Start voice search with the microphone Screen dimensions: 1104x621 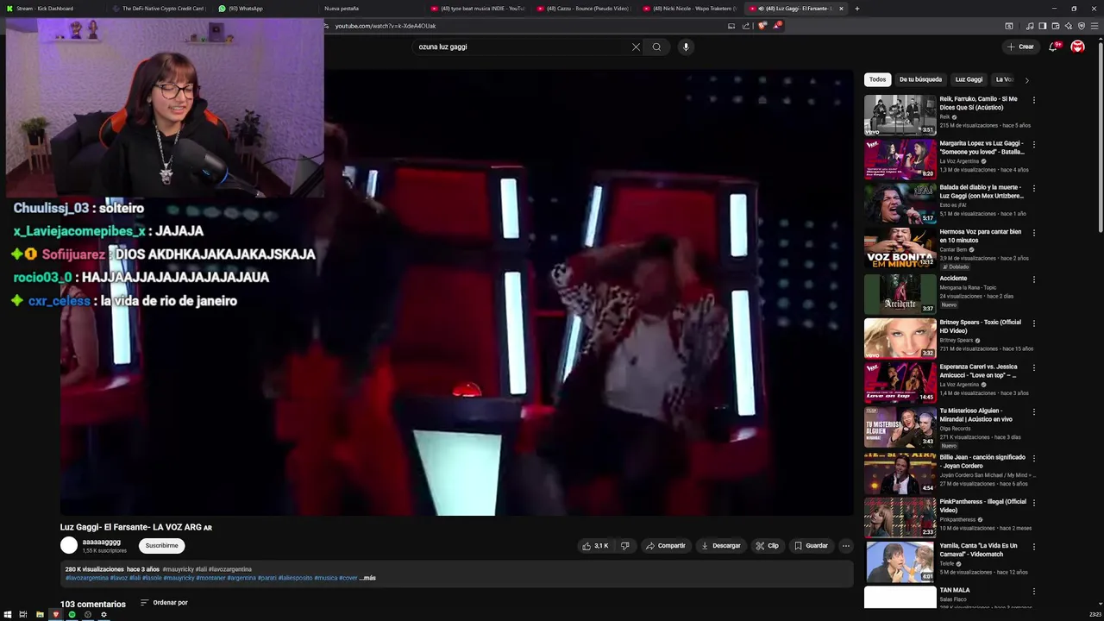point(686,47)
